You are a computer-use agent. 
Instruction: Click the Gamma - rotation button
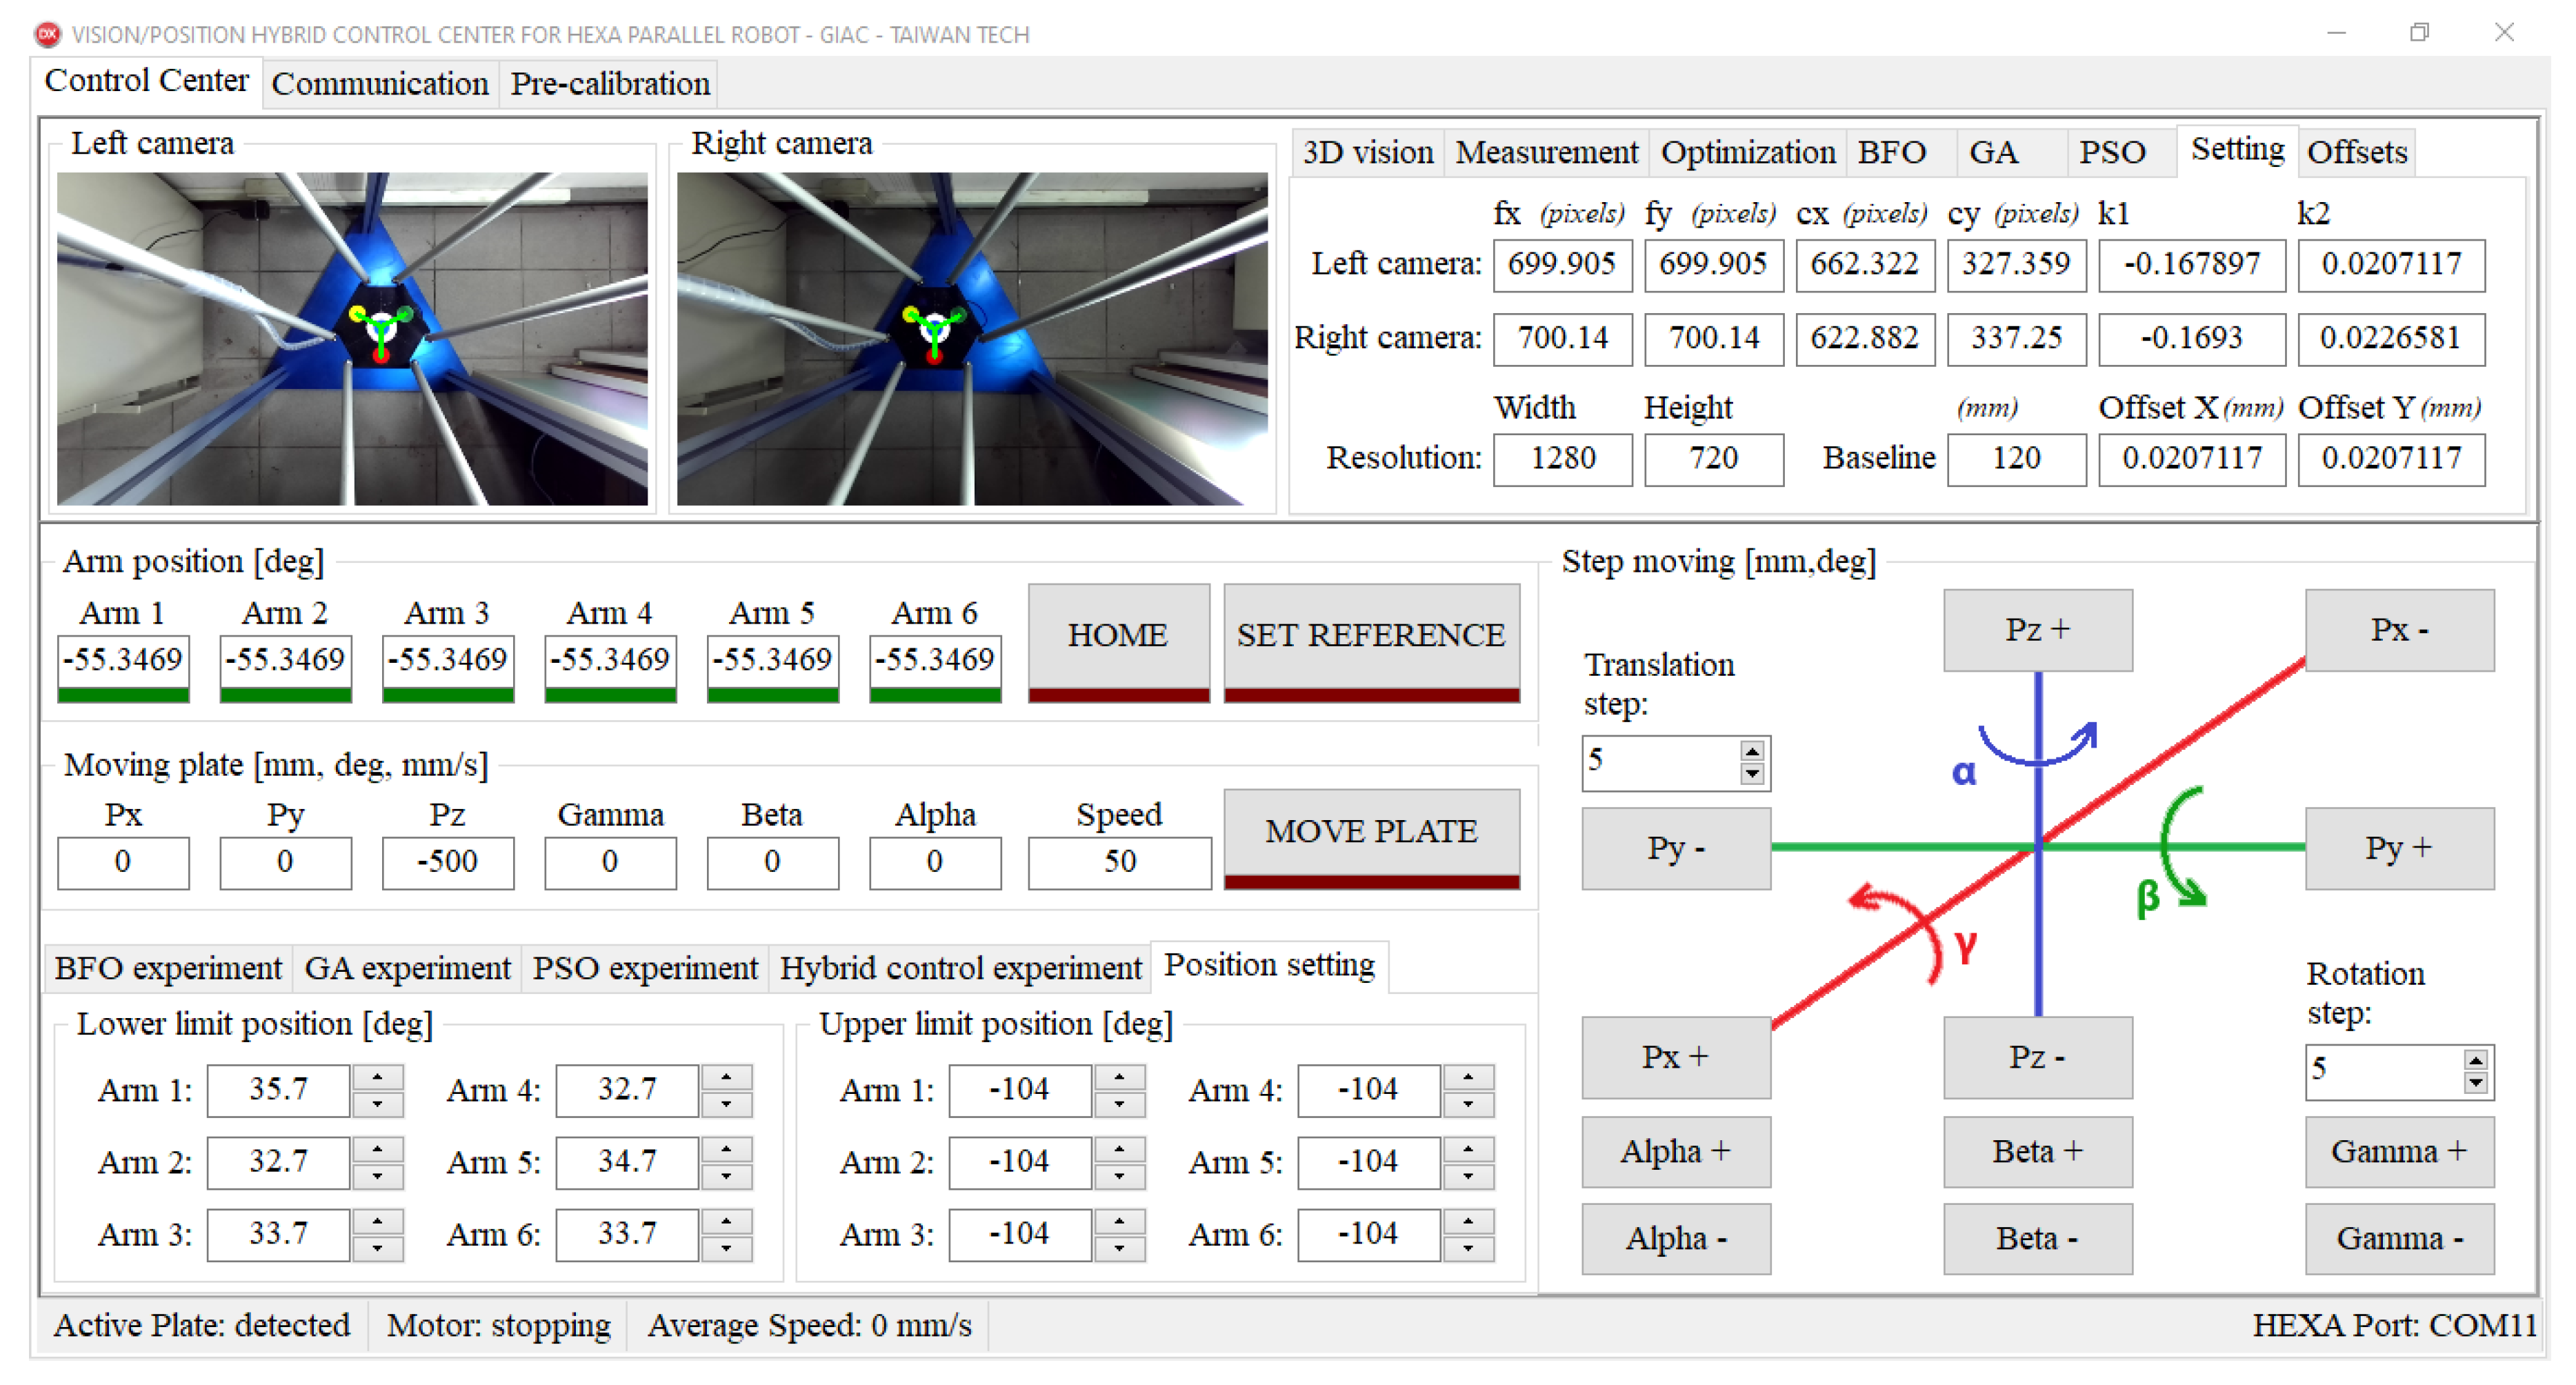tap(2398, 1238)
